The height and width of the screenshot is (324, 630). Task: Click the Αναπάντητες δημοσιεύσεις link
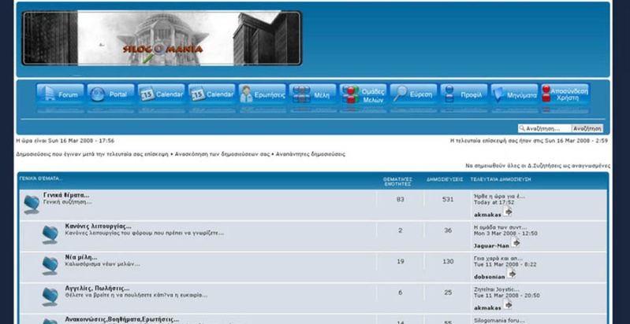coord(311,154)
